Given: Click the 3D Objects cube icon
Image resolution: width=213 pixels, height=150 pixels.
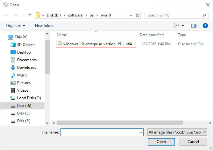Looking at the screenshot, I should tap(13, 45).
